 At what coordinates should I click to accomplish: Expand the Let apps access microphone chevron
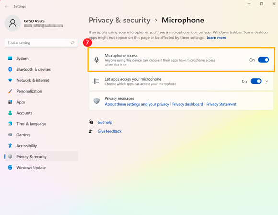(x=267, y=81)
